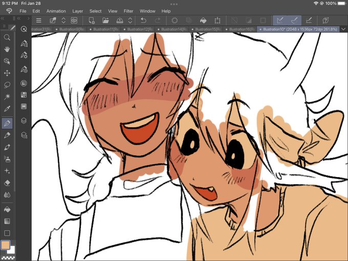The image size is (348, 261).
Task: Open the Animation Timeline palette icon
Action: 24,106
